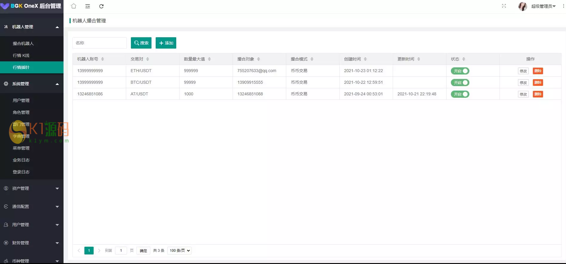Sort by 撮合对象 column arrows
This screenshot has width=566, height=264.
(259, 59)
